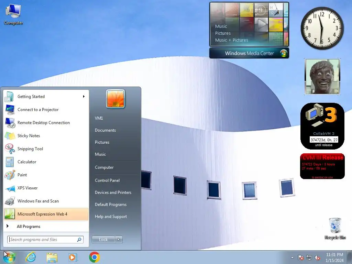Click the Calculator icon
Viewport: 352px width, 264px height.
click(x=10, y=162)
